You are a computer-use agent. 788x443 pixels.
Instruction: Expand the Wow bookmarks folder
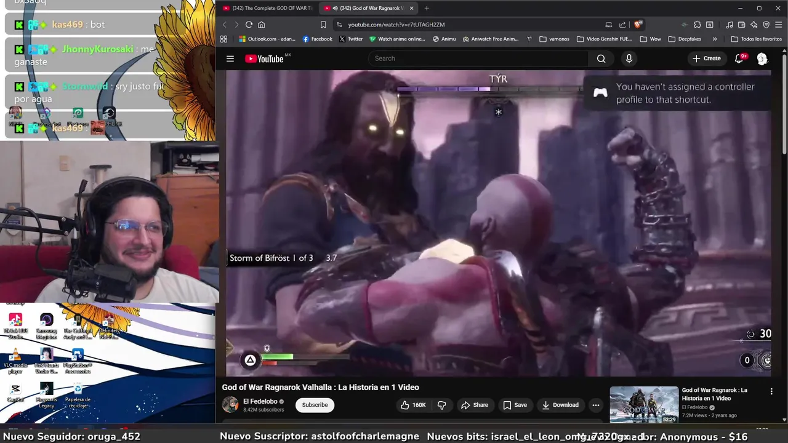click(650, 39)
